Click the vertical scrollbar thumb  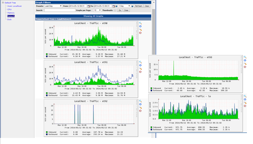[154, 32]
